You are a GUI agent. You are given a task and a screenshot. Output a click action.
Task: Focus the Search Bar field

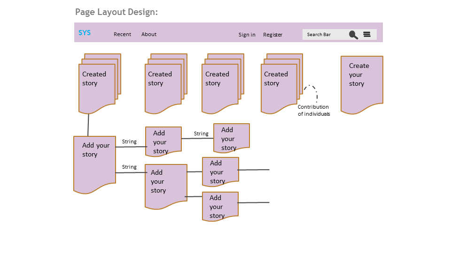(x=324, y=35)
